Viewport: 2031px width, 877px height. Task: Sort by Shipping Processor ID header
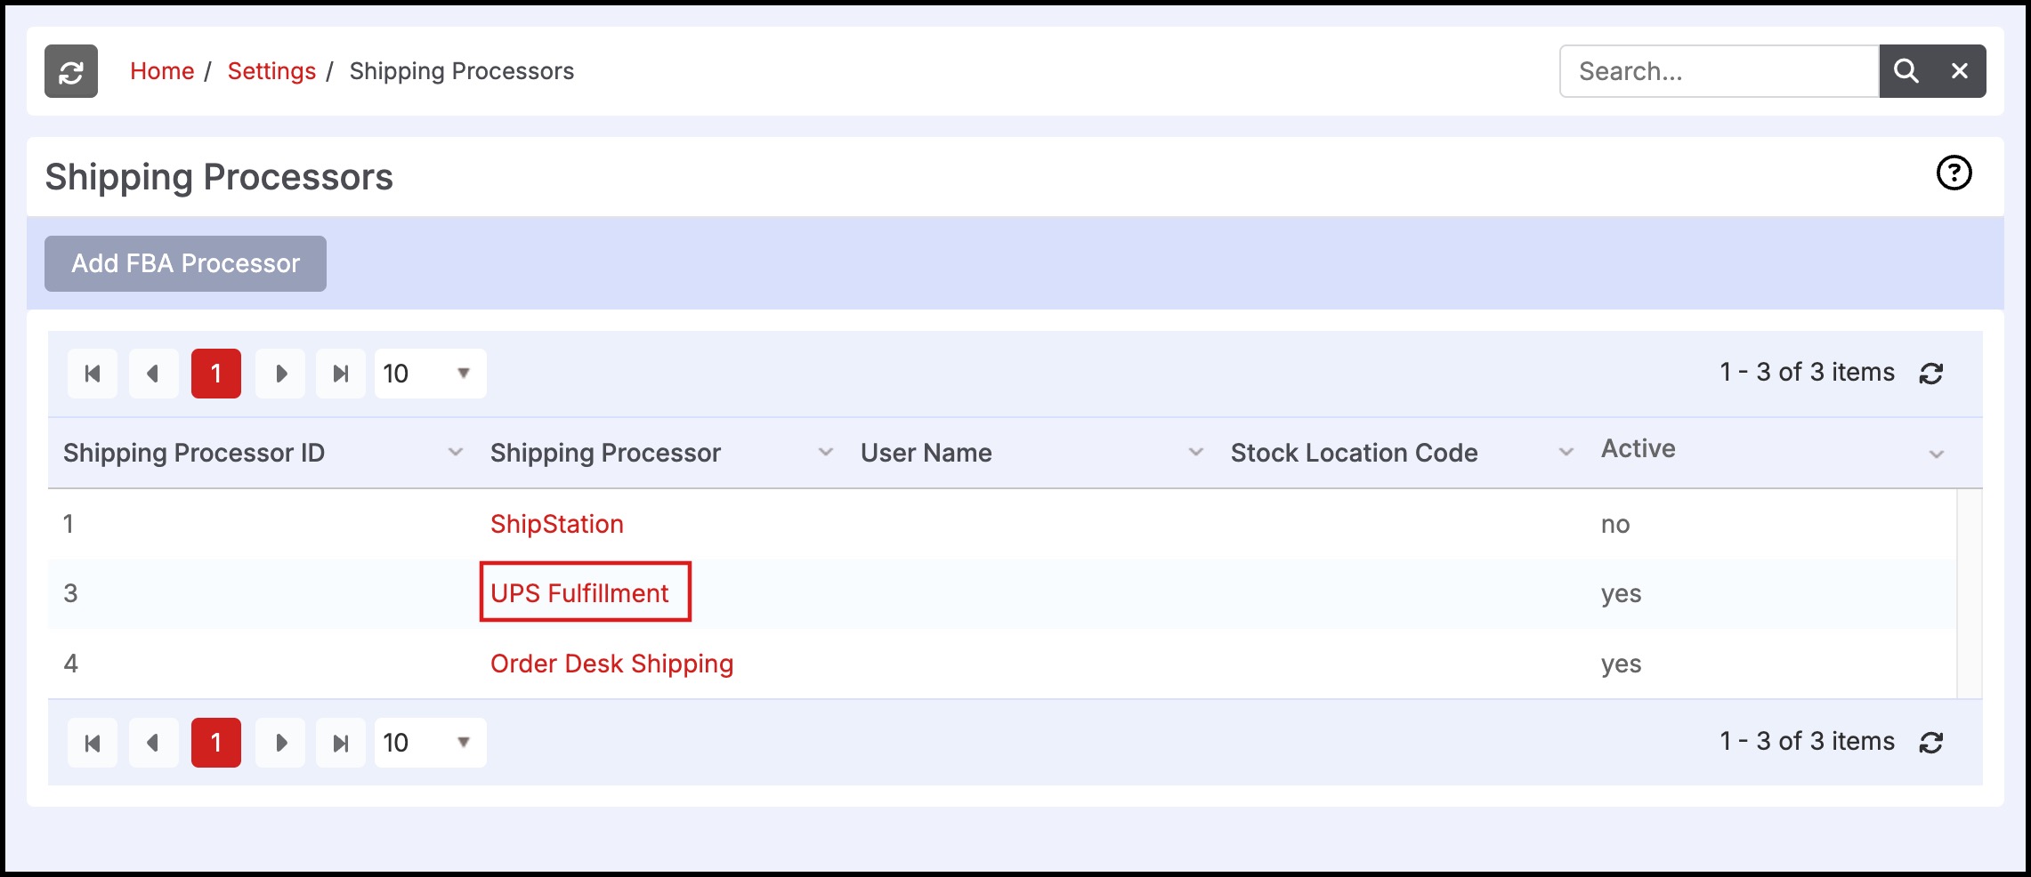194,453
